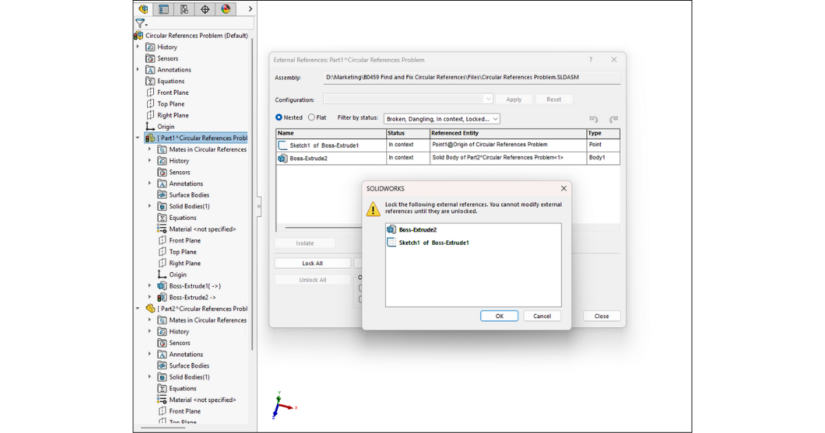Open the DisplayManager color sphere tab
Screen dimensions: 825x433
[x=225, y=9]
